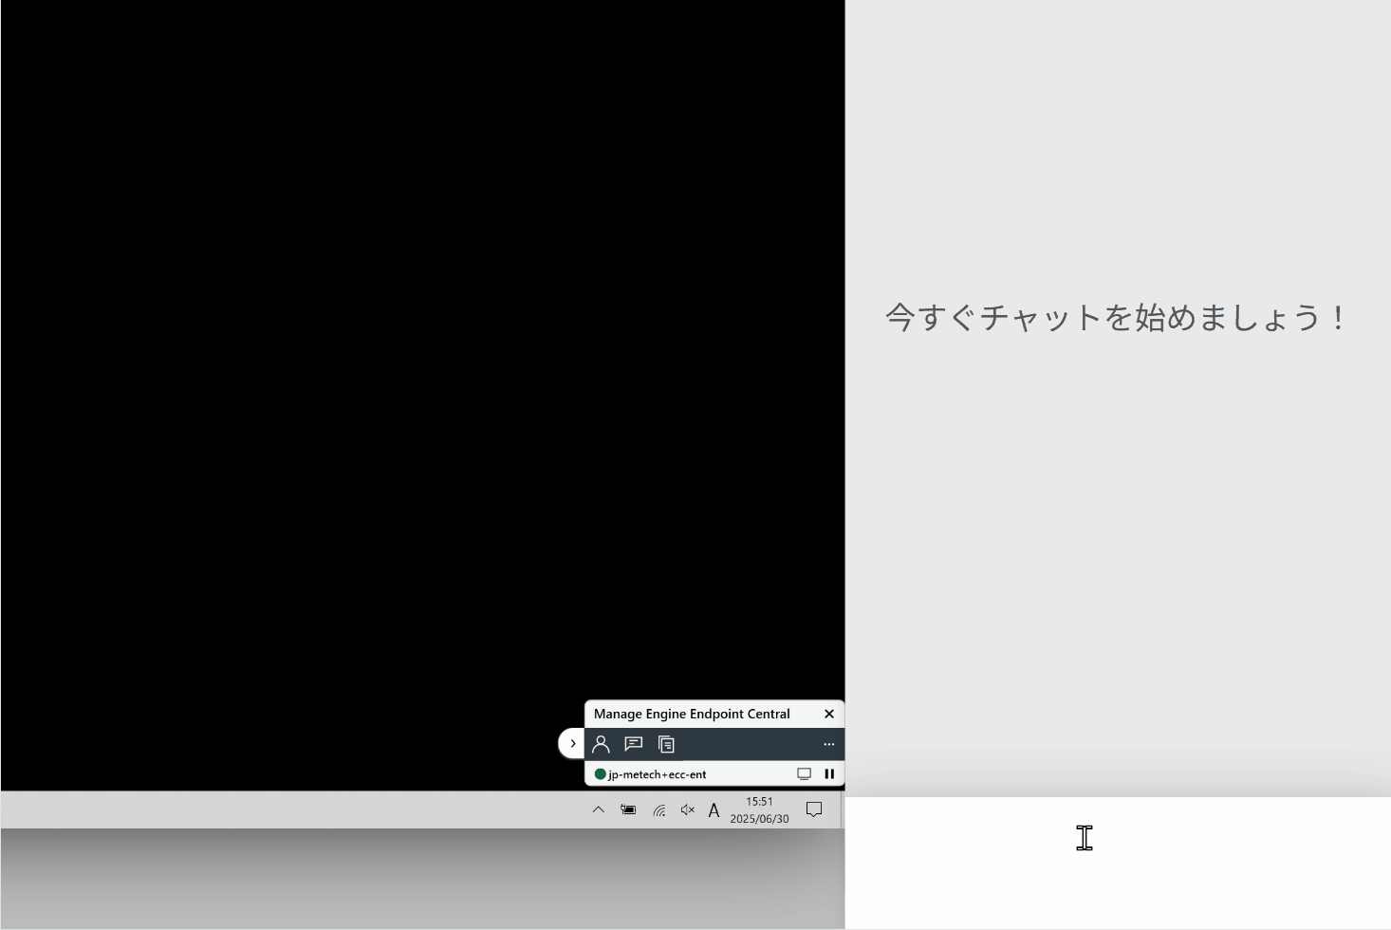Click the green status dot for jp-metech+ecc-ent
1391x930 pixels.
(600, 774)
